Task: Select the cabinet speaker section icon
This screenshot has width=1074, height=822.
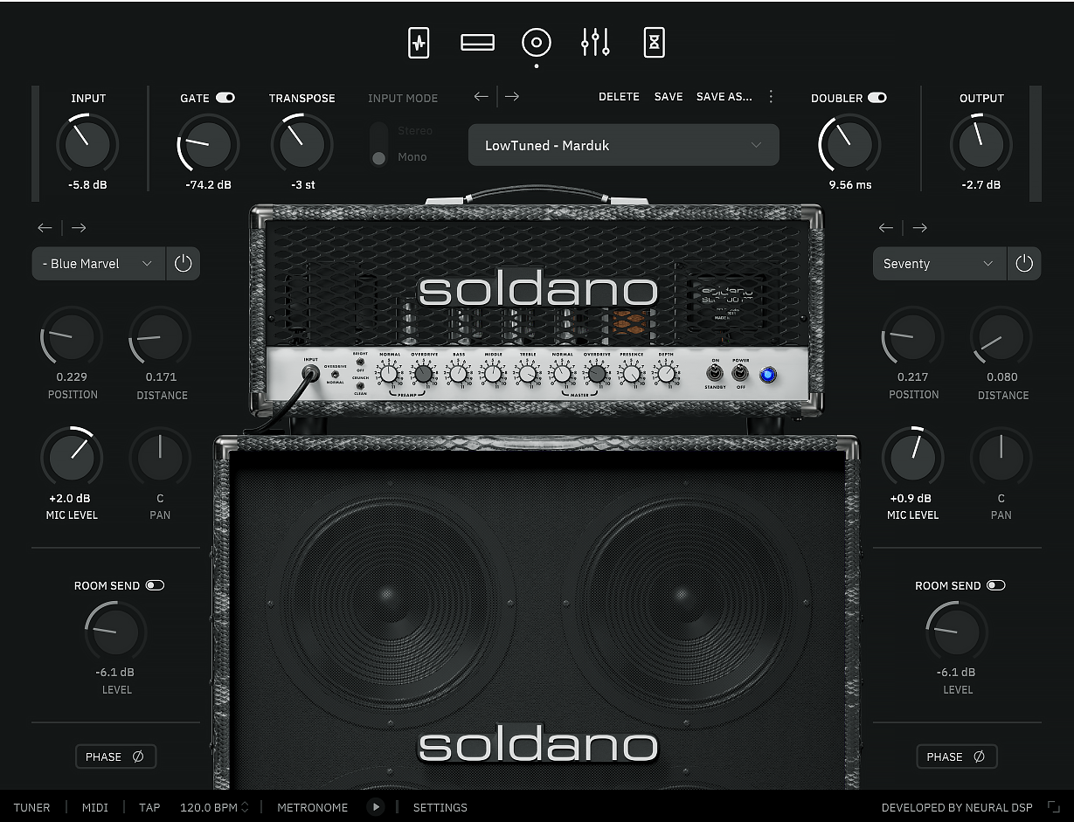Action: 536,42
